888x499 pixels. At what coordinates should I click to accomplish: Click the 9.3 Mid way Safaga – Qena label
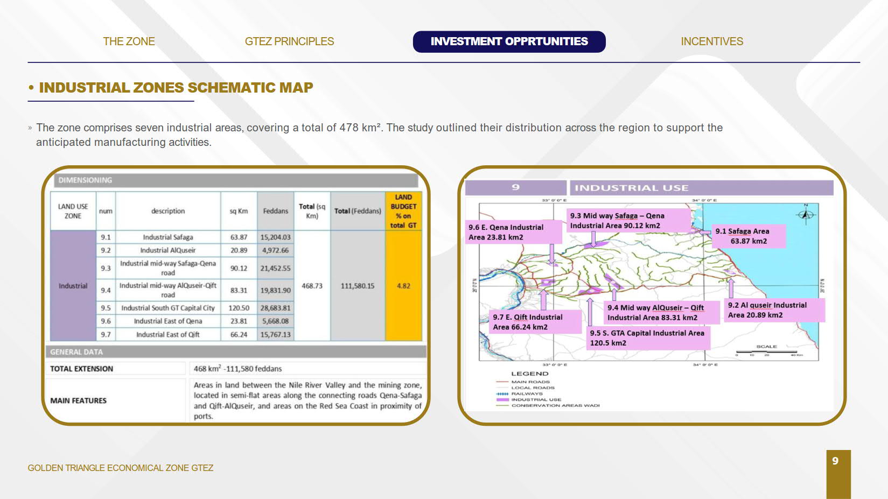click(x=629, y=221)
